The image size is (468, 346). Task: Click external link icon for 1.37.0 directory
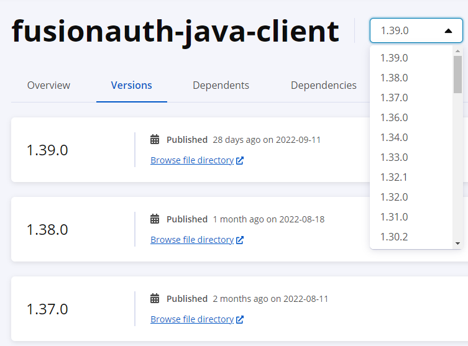240,320
